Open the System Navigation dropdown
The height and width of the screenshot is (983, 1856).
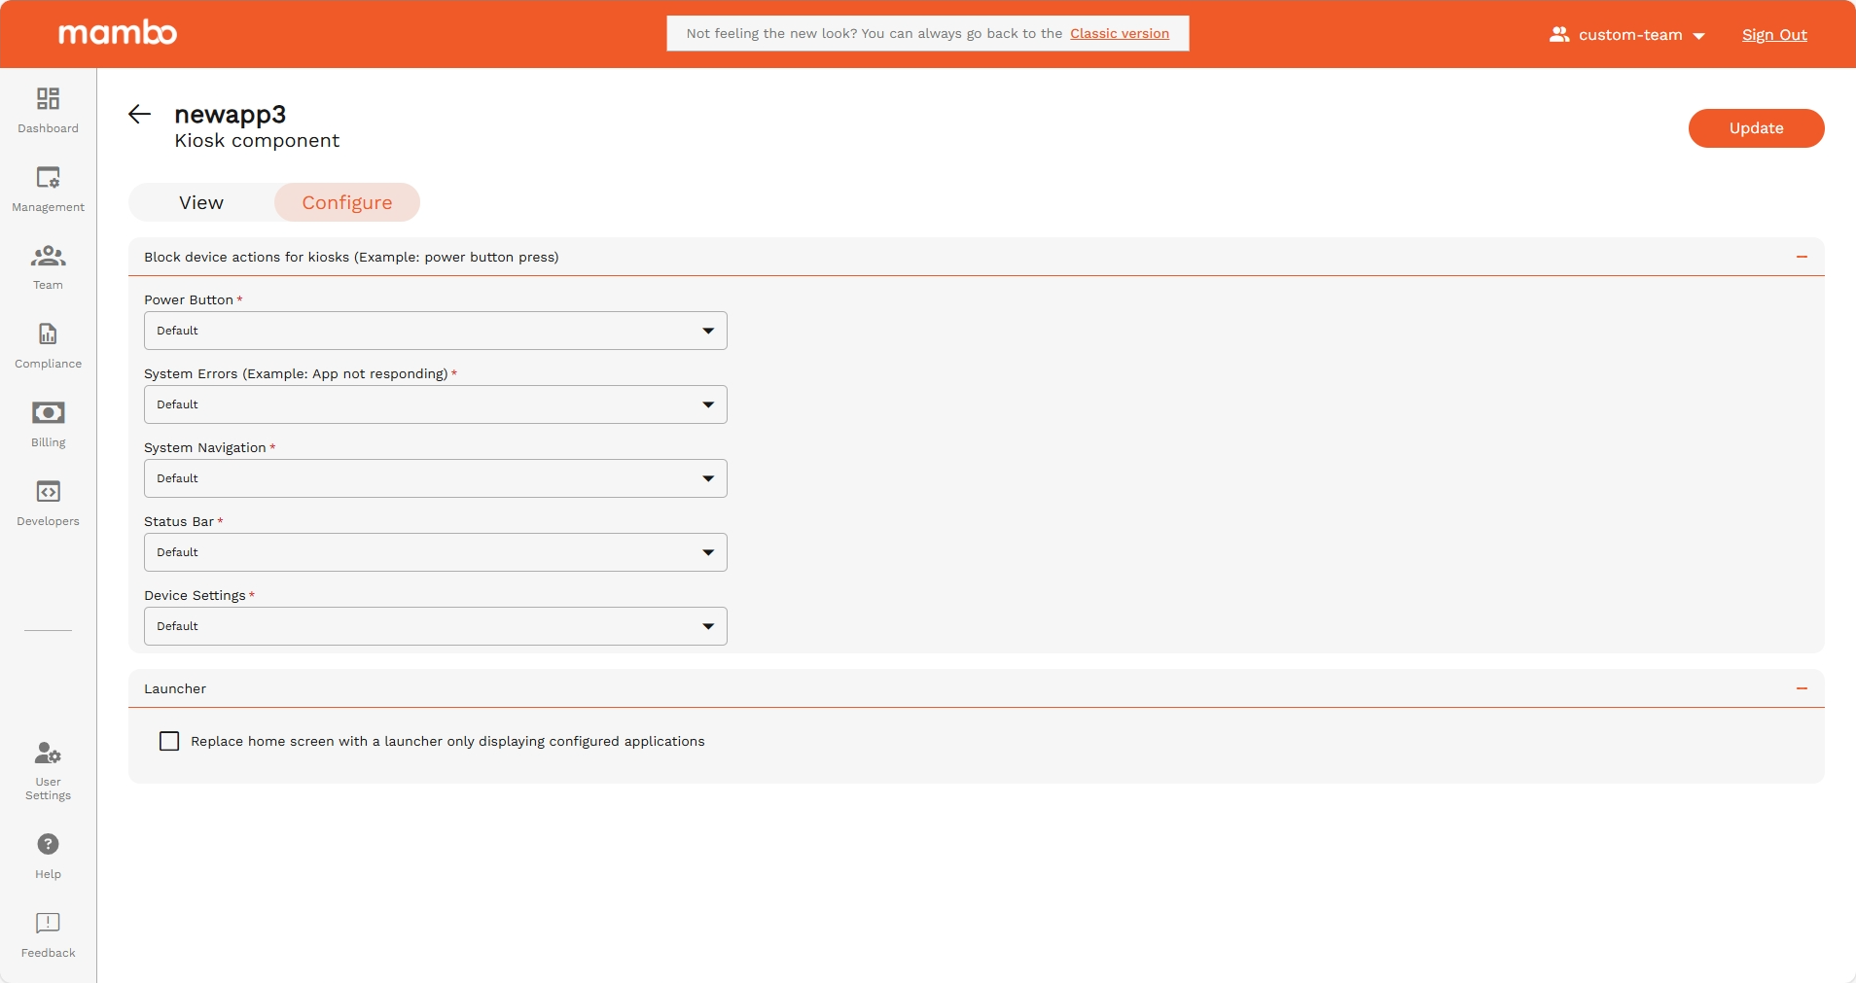click(x=435, y=478)
